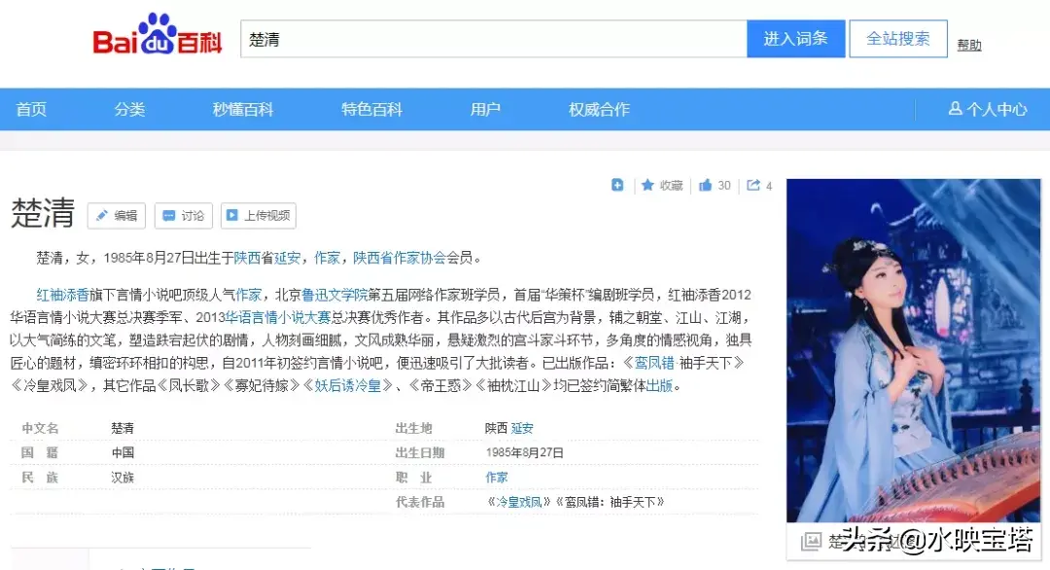
Task: Click the image gallery icon below the photo
Action: coord(810,542)
